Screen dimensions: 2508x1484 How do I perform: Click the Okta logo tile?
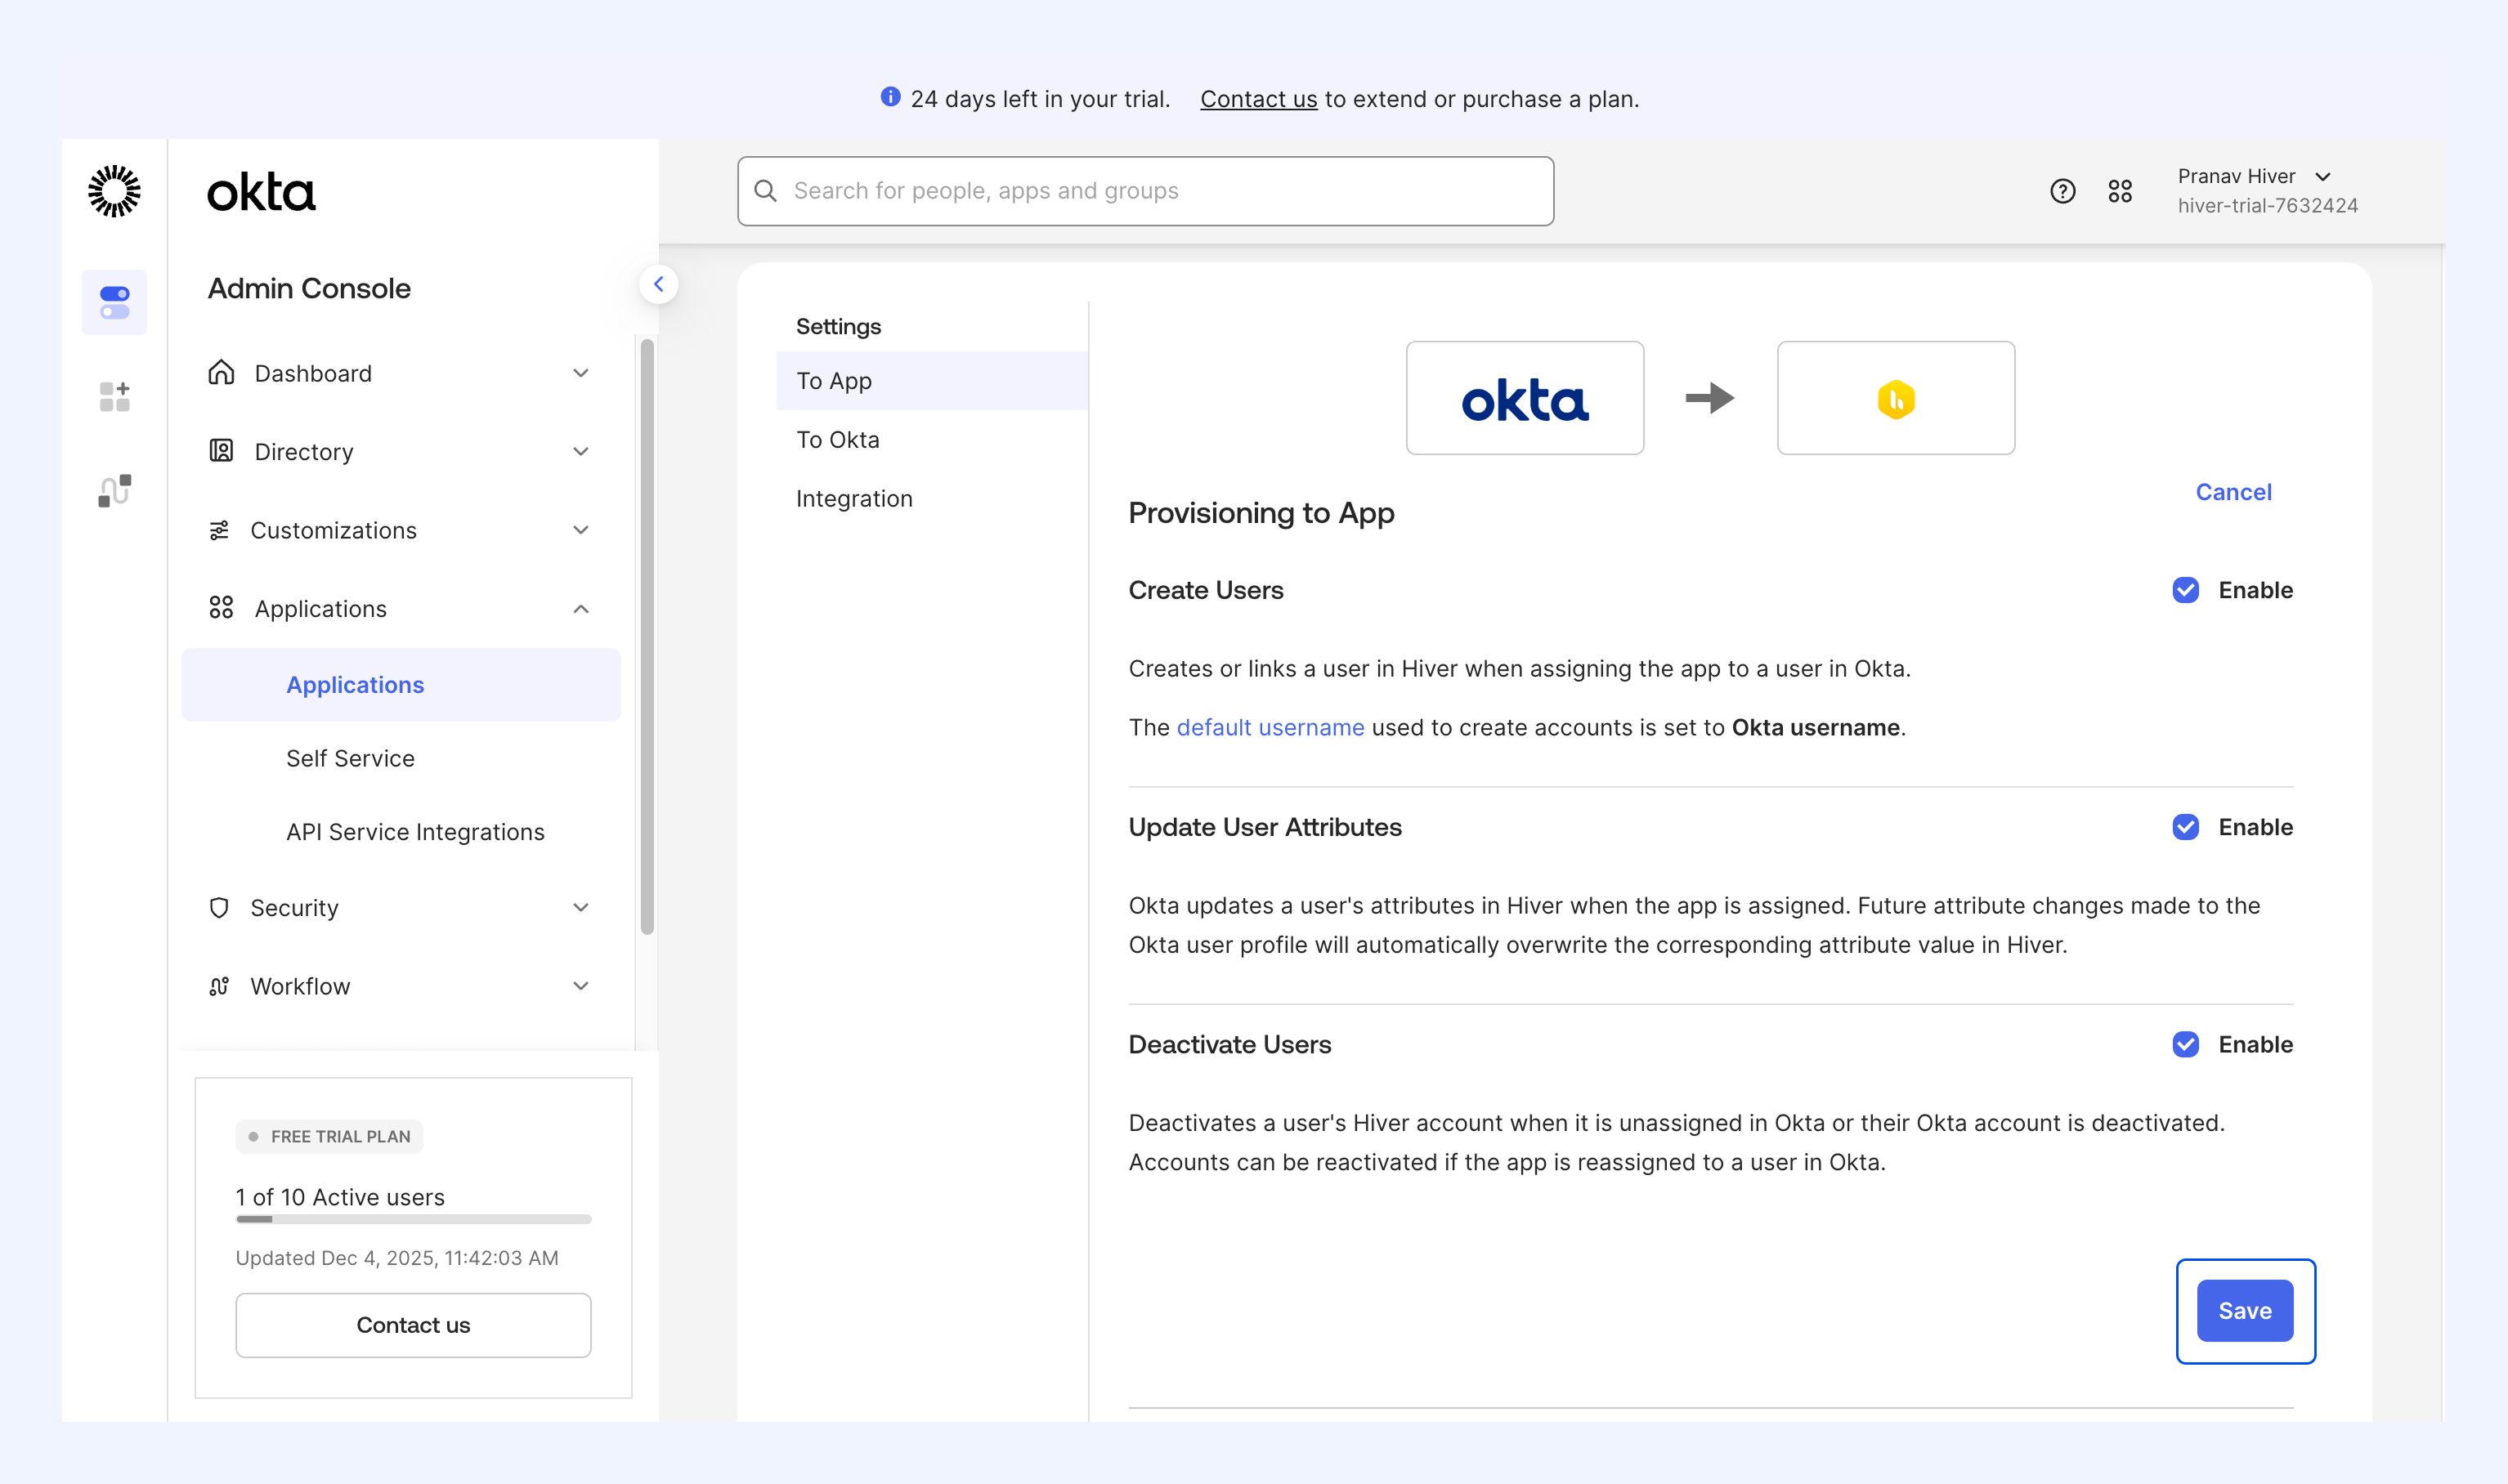(1525, 398)
